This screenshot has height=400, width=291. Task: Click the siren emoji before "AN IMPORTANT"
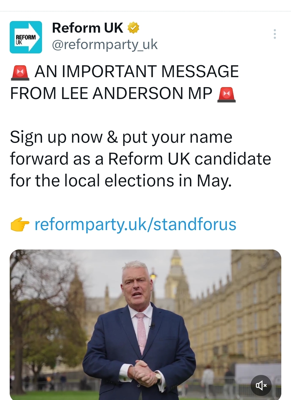(x=20, y=72)
